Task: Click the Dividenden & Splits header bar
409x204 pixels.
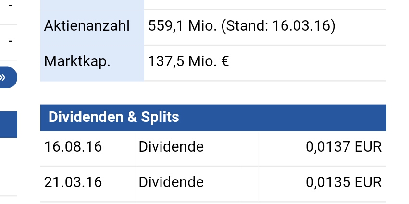Action: pos(213,117)
